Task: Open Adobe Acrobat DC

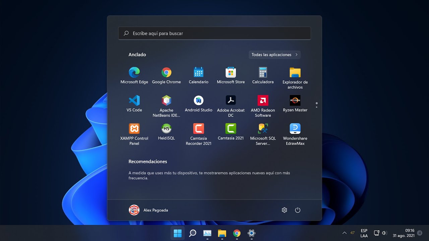Action: [231, 106]
